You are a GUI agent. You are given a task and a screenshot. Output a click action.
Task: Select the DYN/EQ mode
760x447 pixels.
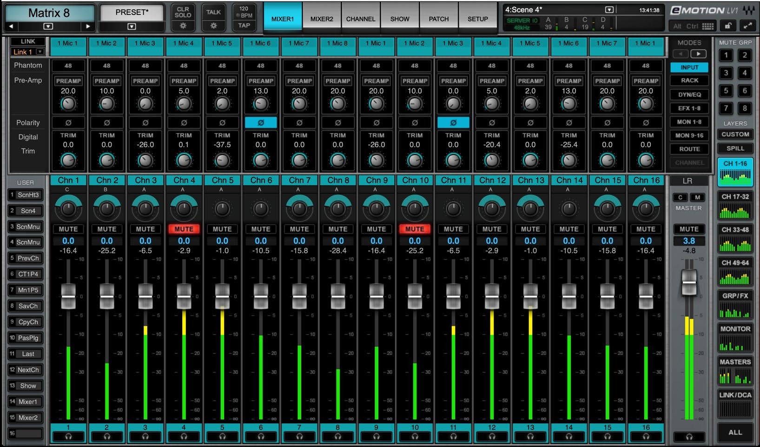pos(689,94)
